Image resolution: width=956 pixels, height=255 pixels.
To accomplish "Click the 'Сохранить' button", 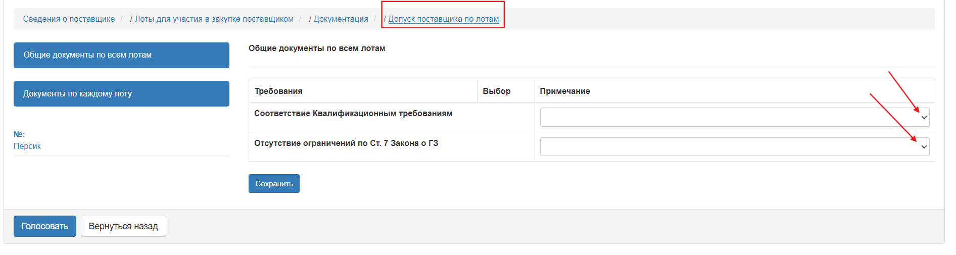I will 274,184.
